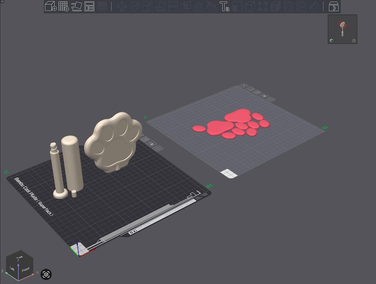Image resolution: width=376 pixels, height=284 pixels.
Task: Open the Assembly view icon
Action: point(333,7)
